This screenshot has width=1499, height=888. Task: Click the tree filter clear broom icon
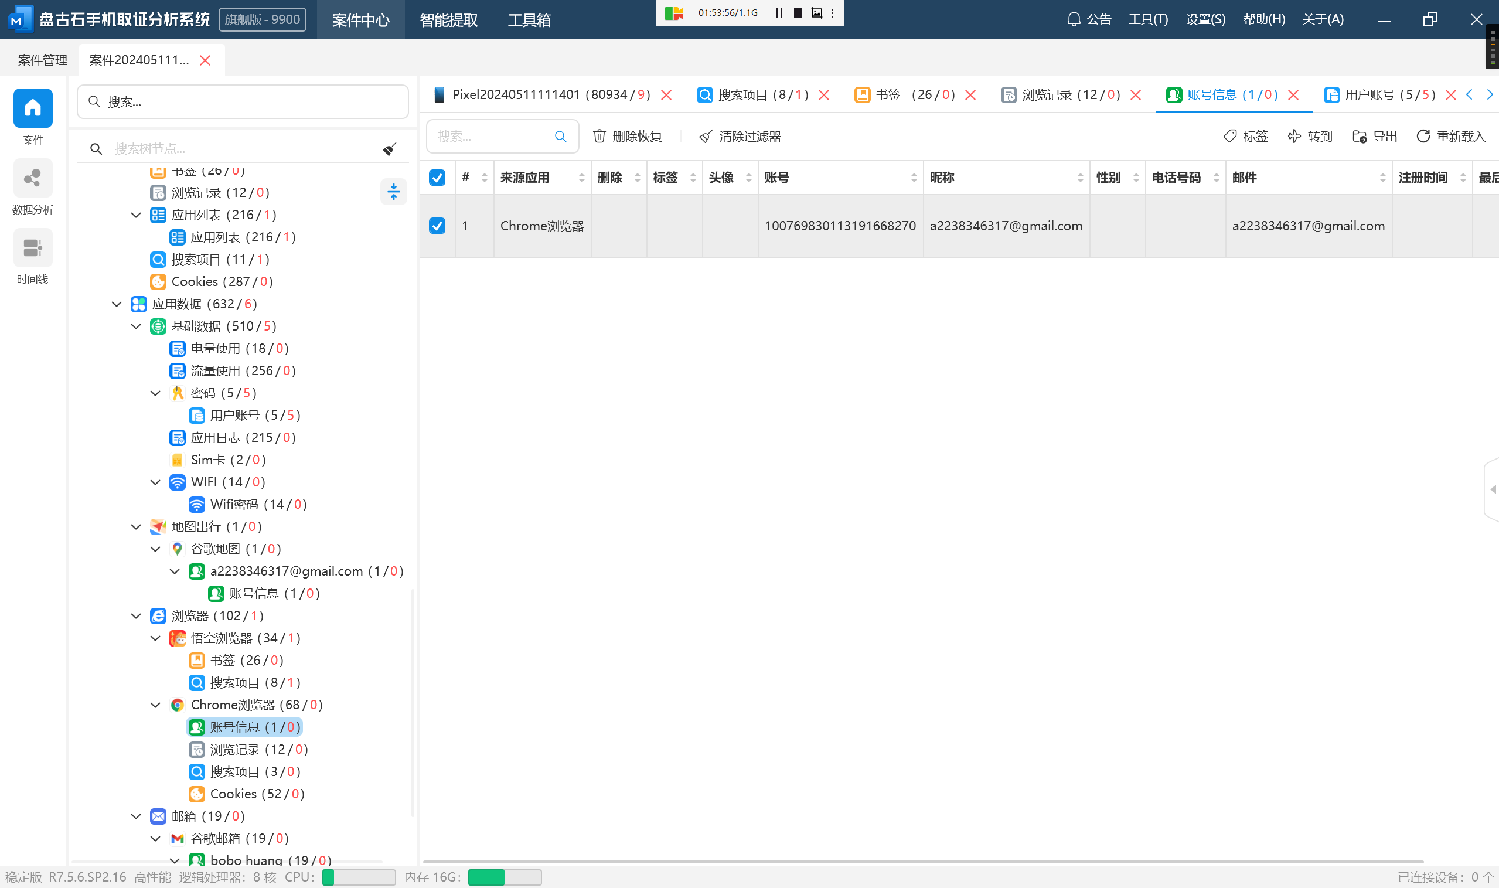(x=390, y=148)
